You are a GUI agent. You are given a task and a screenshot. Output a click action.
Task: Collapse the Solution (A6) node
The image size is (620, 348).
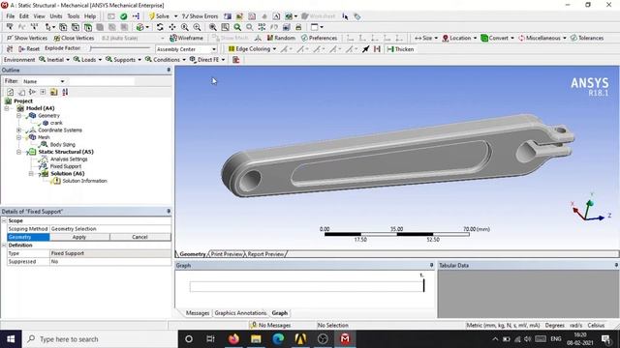(x=31, y=174)
